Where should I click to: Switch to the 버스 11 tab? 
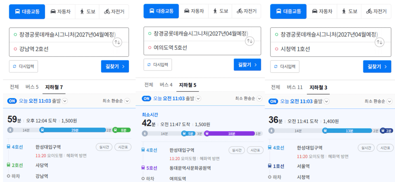tap(295, 87)
